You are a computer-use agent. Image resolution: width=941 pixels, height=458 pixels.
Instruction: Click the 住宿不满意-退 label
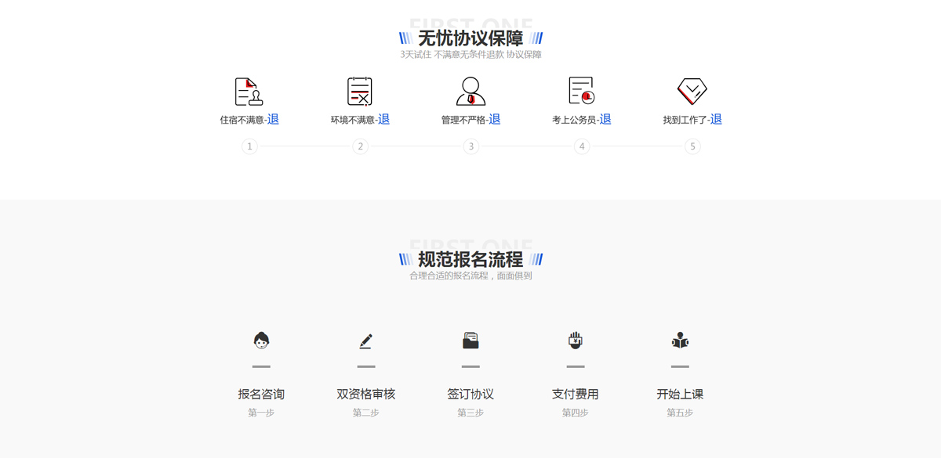[249, 120]
